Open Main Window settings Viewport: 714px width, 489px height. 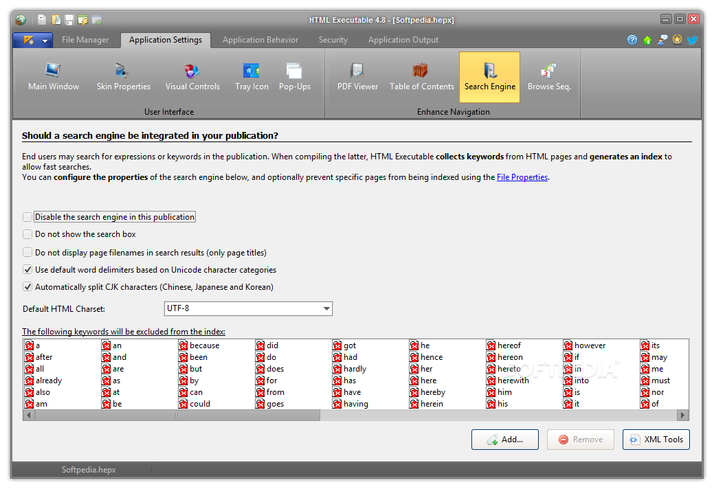click(54, 77)
